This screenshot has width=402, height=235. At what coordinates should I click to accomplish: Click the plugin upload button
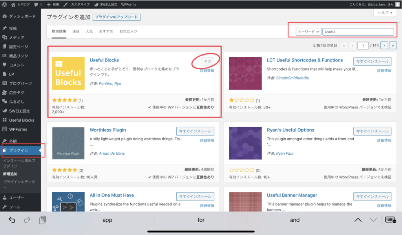point(117,17)
